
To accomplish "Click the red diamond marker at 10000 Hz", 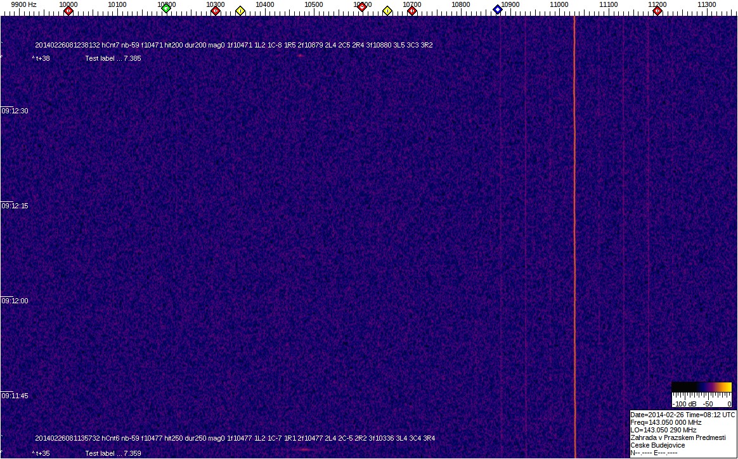I will click(x=68, y=11).
